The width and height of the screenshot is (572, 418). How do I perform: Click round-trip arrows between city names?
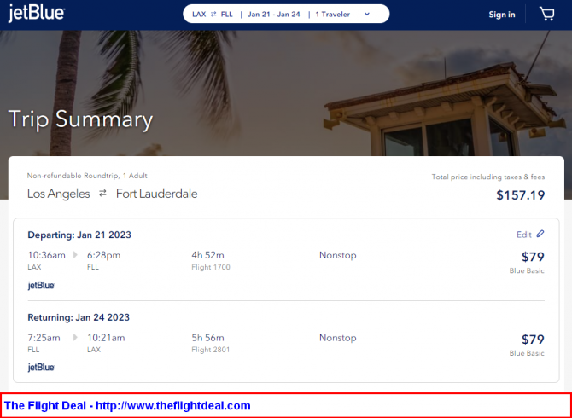102,193
